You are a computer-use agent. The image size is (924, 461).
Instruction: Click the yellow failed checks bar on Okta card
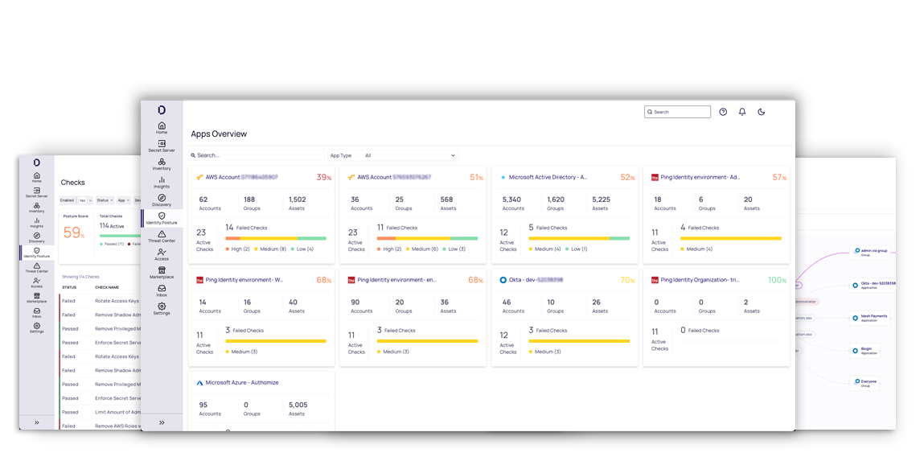[579, 341]
